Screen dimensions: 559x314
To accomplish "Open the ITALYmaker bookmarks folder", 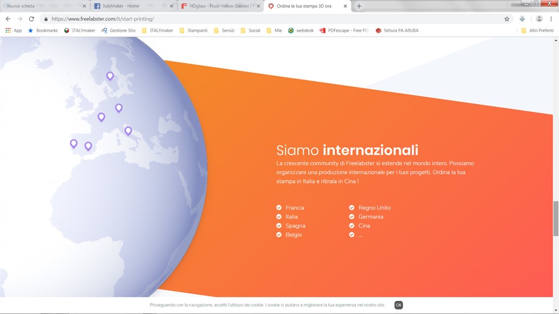I will click(x=157, y=30).
